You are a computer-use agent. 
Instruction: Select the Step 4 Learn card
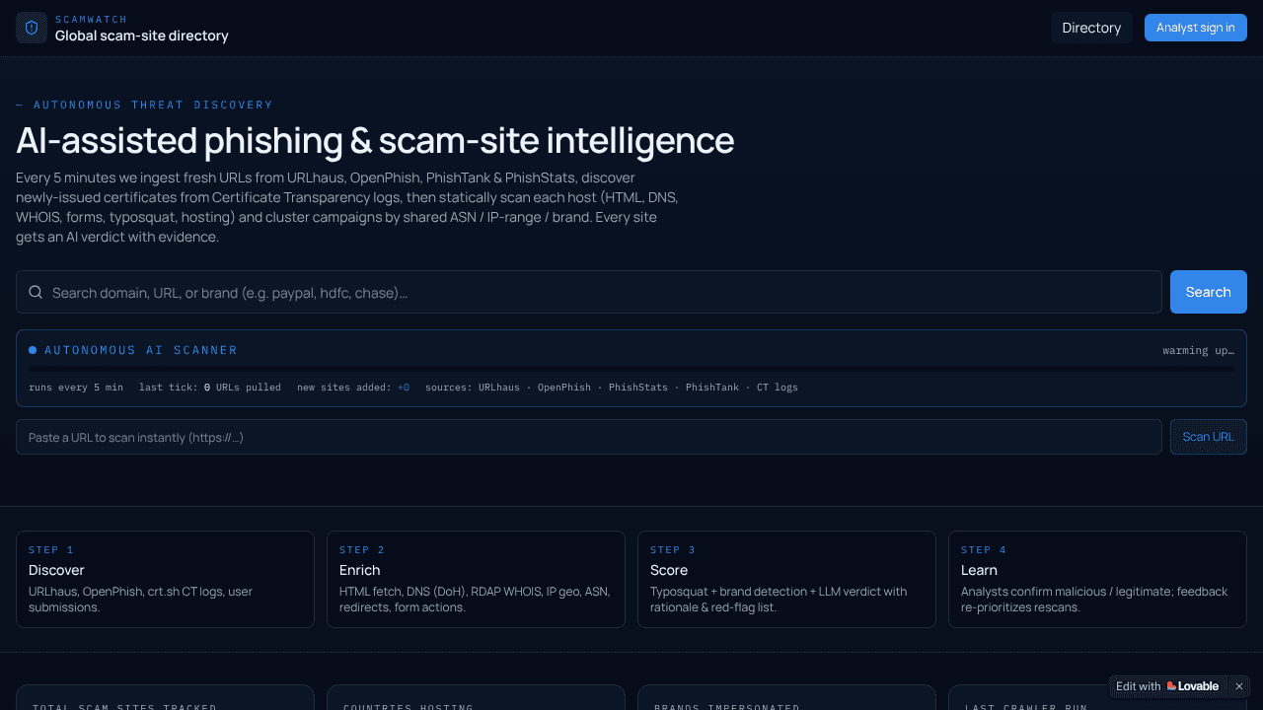[1097, 579]
